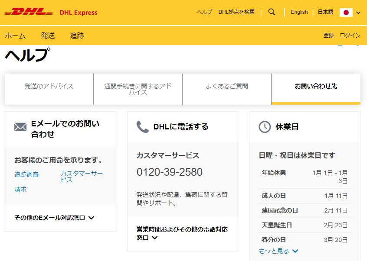The width and height of the screenshot is (367, 261).
Task: Click the 天皇誕生日 row
Action: click(x=305, y=225)
